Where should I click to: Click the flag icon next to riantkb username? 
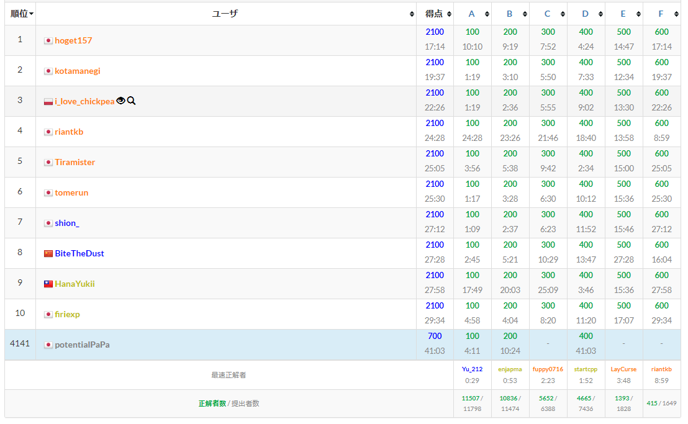(48, 132)
